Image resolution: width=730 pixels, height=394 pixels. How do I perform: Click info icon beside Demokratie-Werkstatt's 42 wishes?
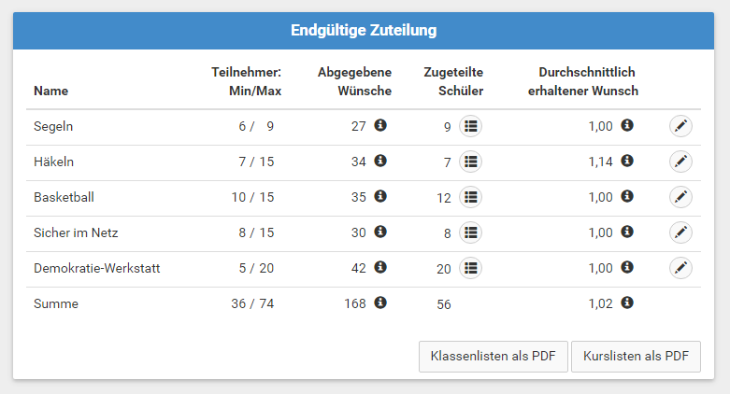coord(380,267)
